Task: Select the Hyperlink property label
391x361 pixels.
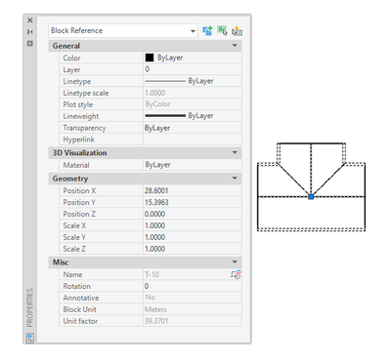Action: 79,140
